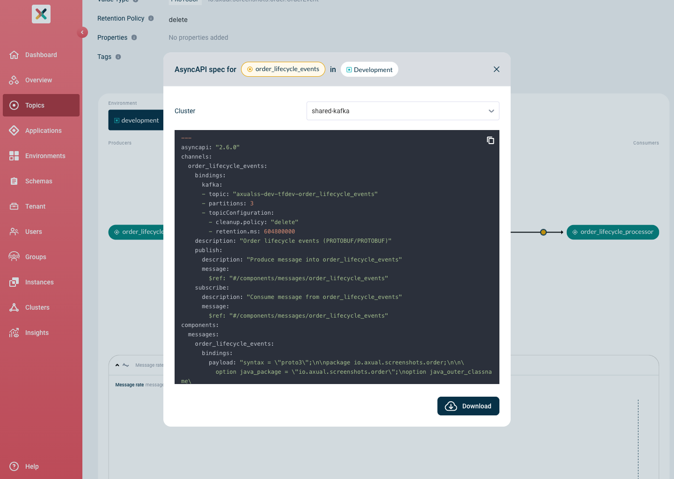674x479 pixels.
Task: Click the order_lifecycle_events topic chip in dialog header
Action: coord(283,69)
